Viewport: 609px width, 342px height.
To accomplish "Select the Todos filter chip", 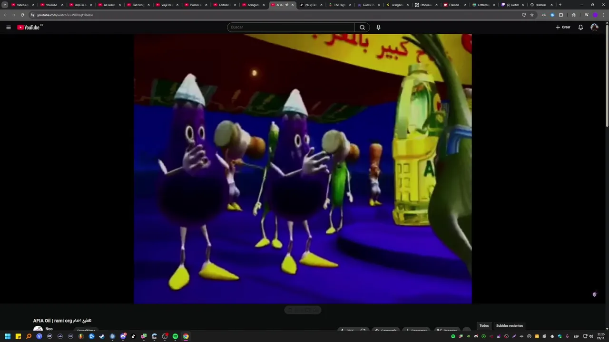I will [x=484, y=325].
